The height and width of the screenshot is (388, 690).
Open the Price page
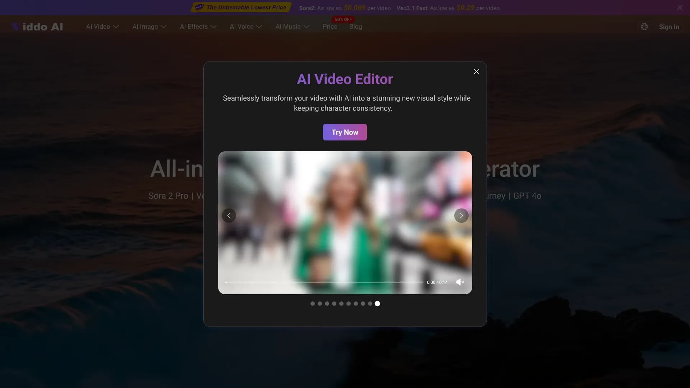[x=330, y=27]
